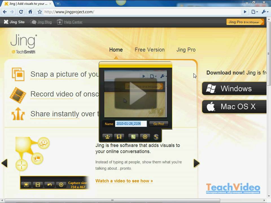Play the Jing captured video preview
The width and height of the screenshot is (271, 203).
tap(136, 94)
